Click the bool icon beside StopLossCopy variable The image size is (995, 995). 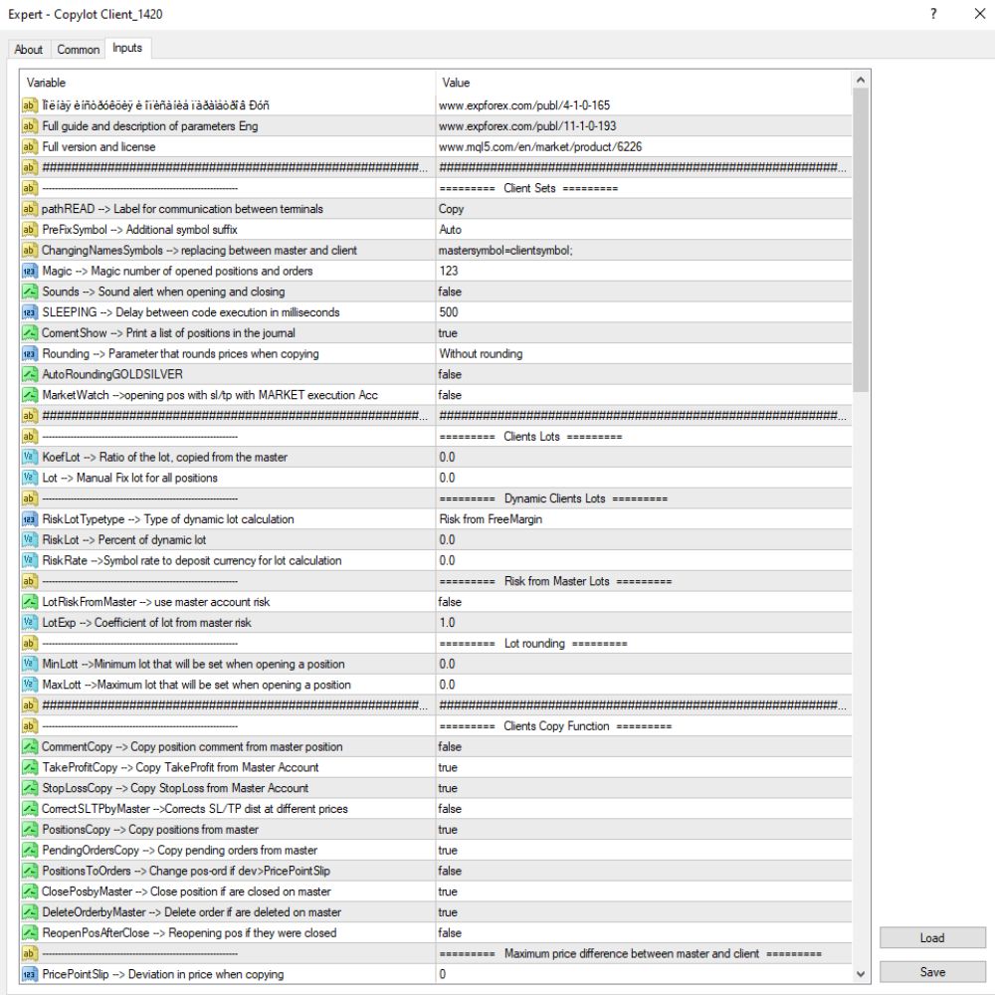click(x=29, y=788)
